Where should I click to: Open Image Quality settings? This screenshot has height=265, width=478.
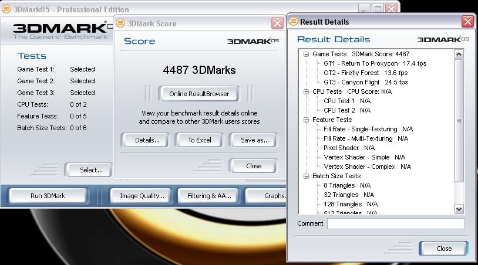coord(142,196)
